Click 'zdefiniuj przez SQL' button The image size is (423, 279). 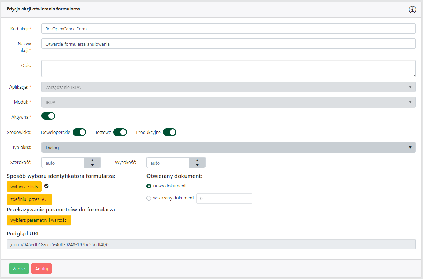(x=29, y=199)
